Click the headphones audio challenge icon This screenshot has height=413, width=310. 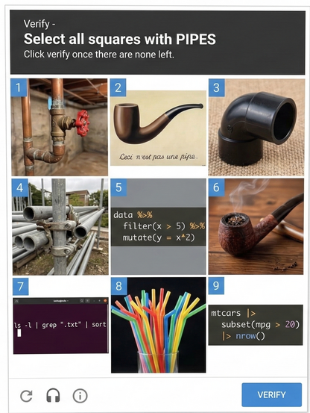(x=53, y=395)
